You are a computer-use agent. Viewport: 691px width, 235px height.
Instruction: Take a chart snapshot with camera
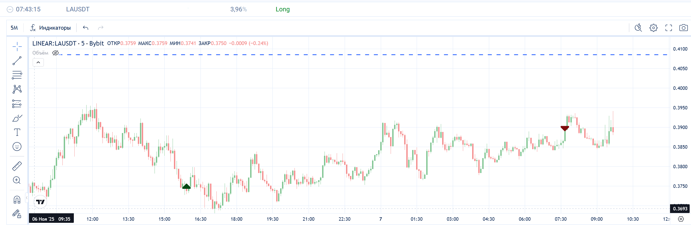pos(683,28)
